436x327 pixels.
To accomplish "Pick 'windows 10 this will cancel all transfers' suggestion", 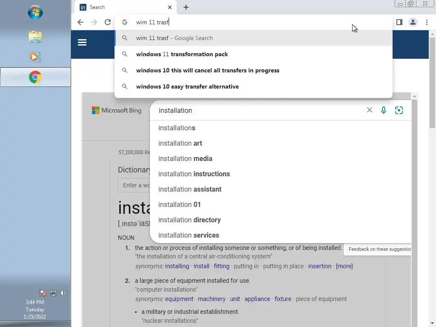I will [x=254, y=70].
